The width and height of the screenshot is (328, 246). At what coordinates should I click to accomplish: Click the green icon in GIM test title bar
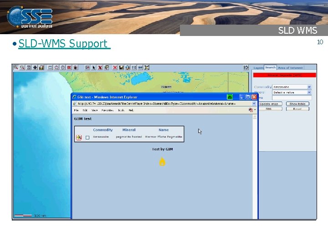[x=230, y=97]
